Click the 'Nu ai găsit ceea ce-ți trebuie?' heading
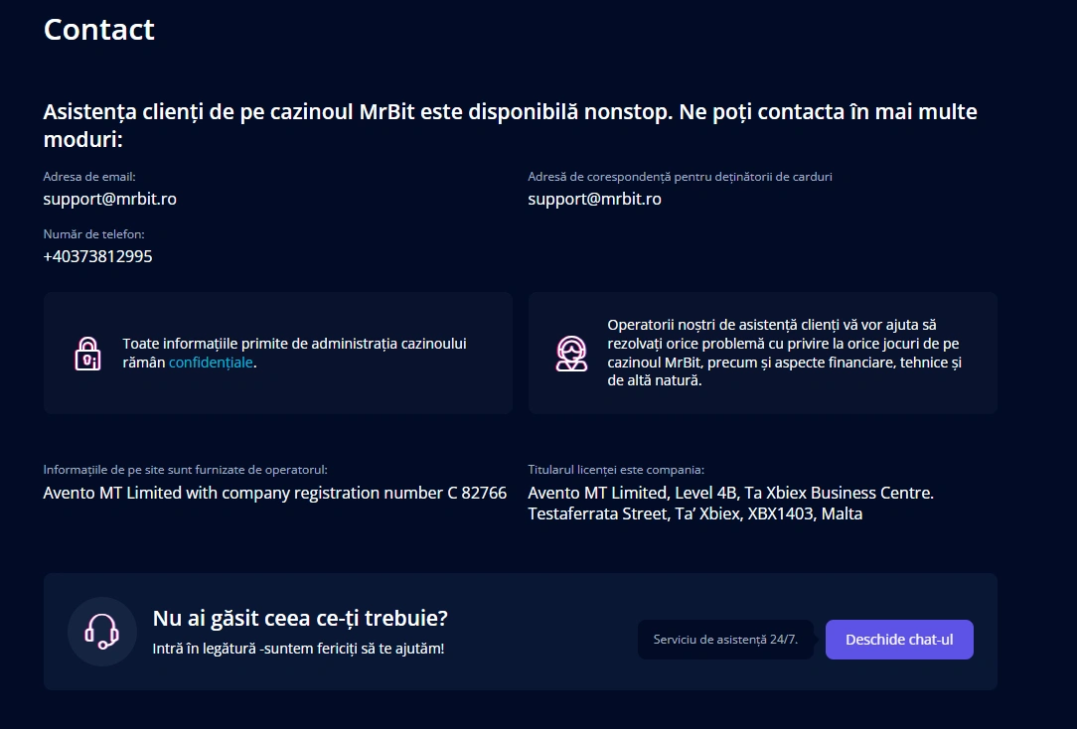The width and height of the screenshot is (1077, 729). (x=300, y=619)
